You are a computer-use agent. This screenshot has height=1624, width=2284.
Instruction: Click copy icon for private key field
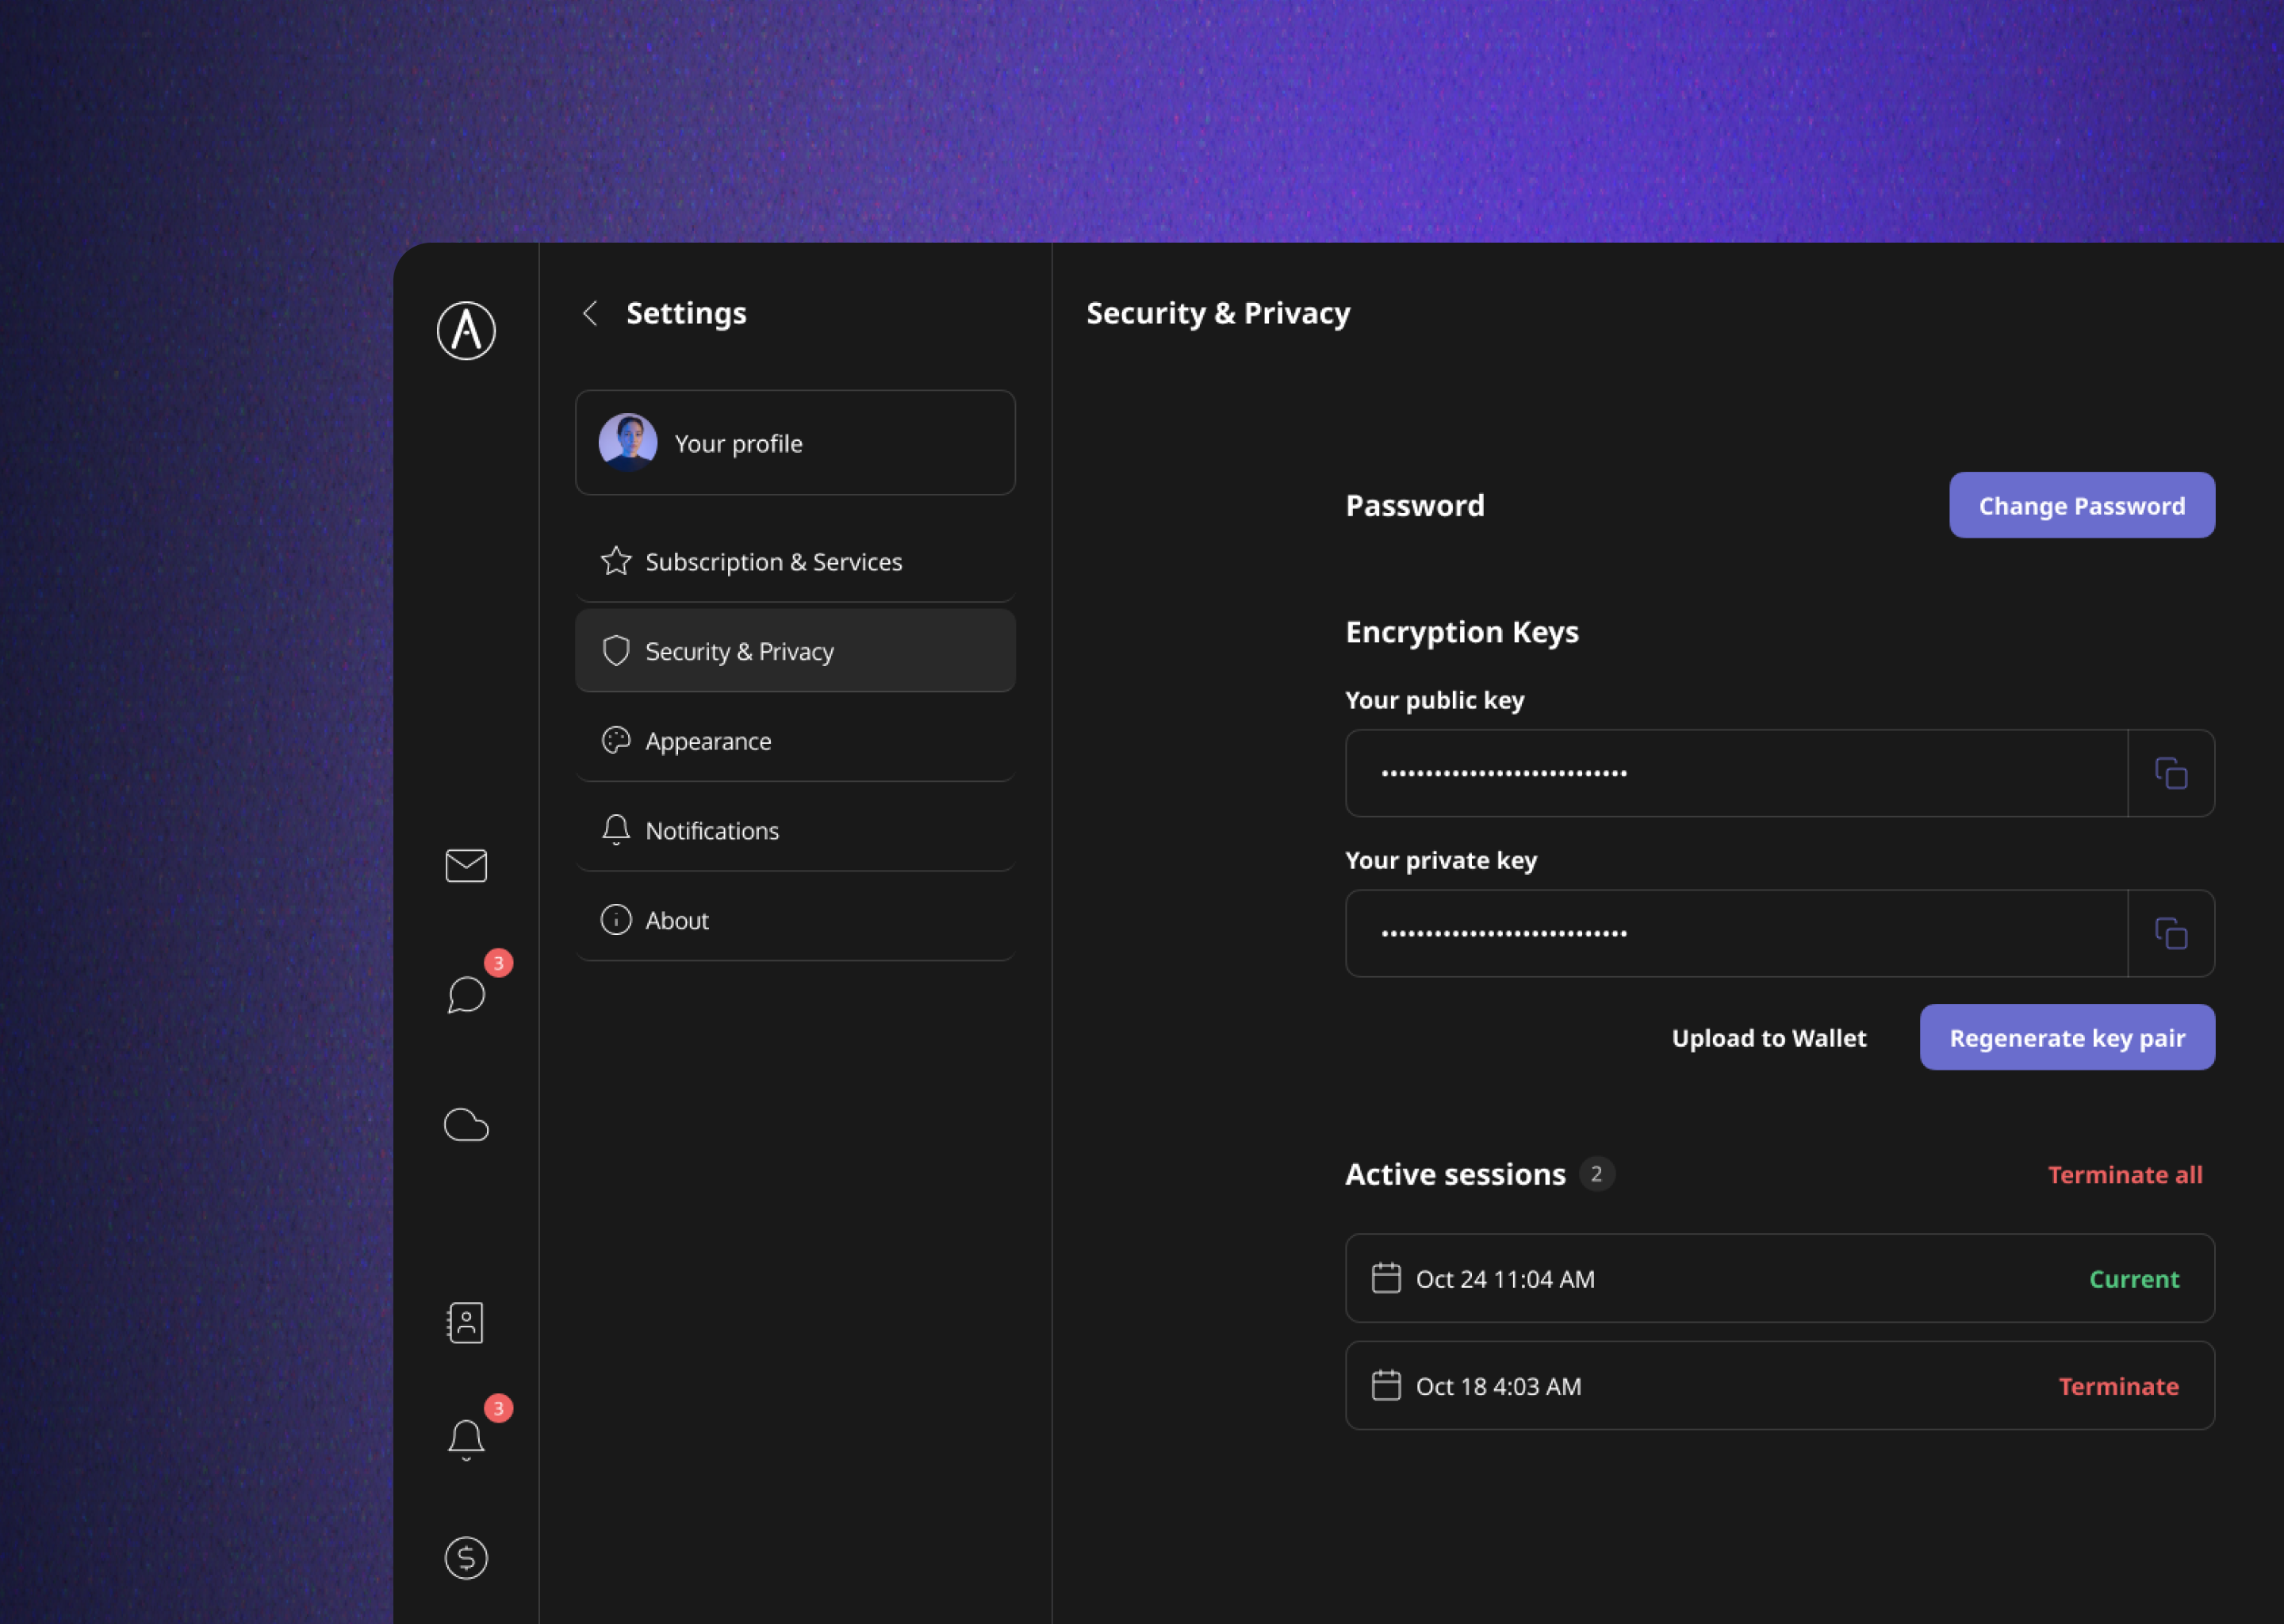pyautogui.click(x=2171, y=933)
